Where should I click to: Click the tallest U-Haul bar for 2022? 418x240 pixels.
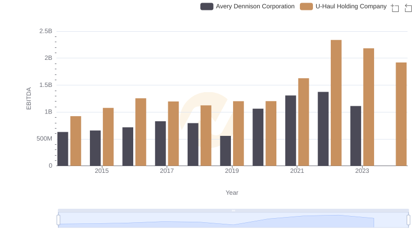click(336, 103)
